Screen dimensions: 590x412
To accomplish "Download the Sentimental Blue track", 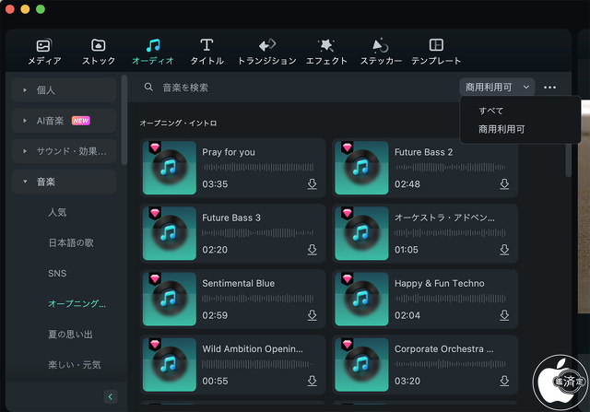I will [312, 315].
